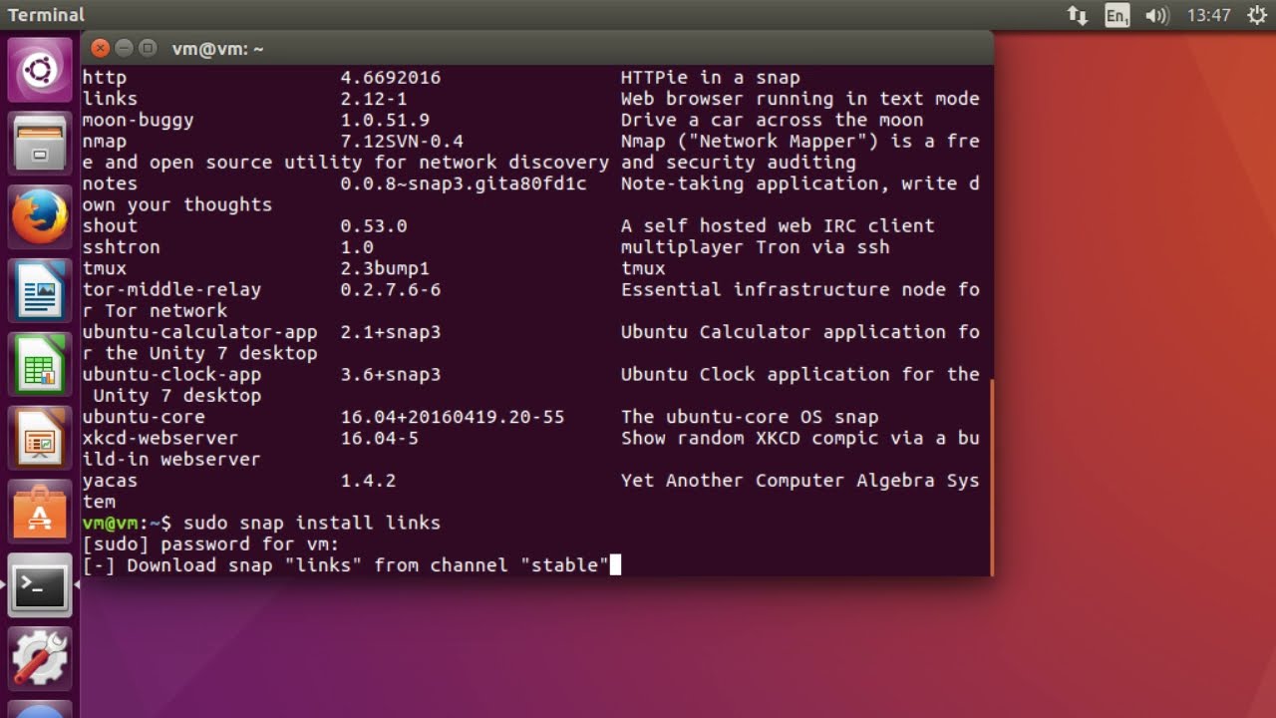Viewport: 1276px width, 718px height.
Task: Open System Settings gear-and-wrench icon
Action: click(x=39, y=660)
